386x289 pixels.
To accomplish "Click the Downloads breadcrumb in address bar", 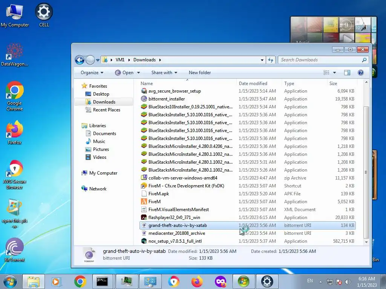I will [144, 60].
